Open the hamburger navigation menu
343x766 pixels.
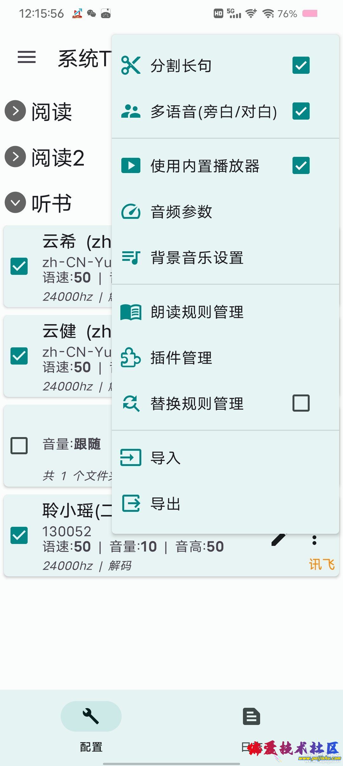point(27,57)
